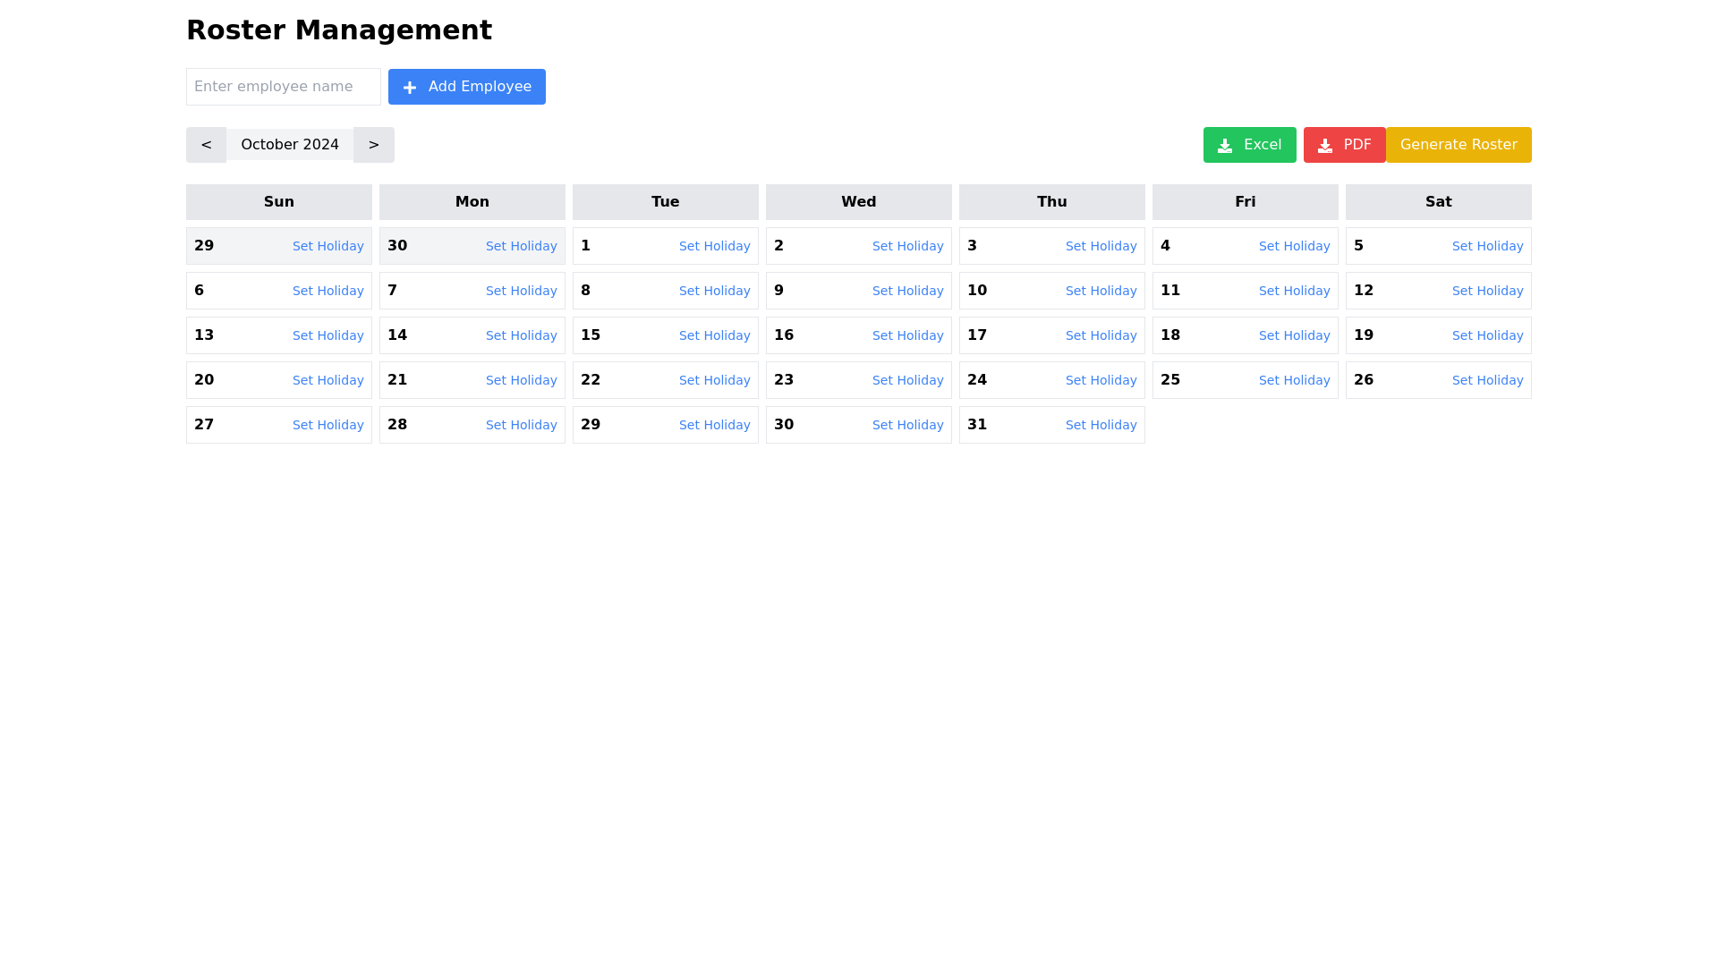Set Holiday on October 1

(714, 246)
